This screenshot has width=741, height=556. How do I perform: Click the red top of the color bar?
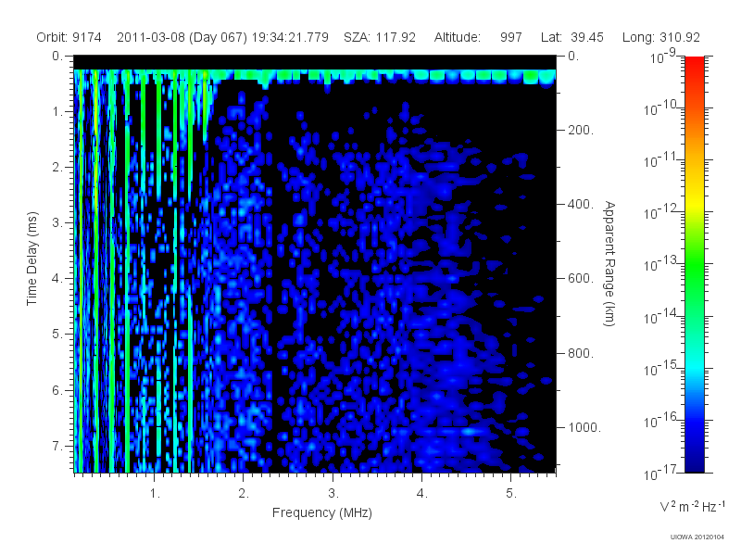point(694,64)
